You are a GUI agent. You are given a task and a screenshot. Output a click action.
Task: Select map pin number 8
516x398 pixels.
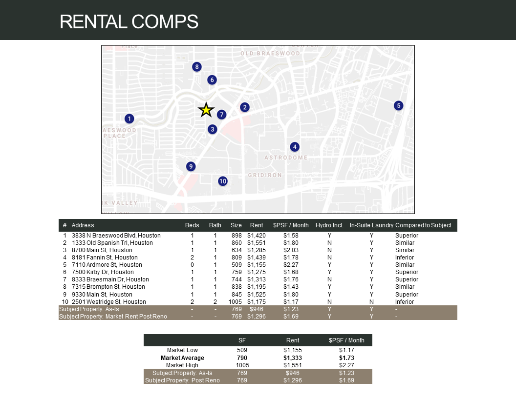[x=197, y=67]
